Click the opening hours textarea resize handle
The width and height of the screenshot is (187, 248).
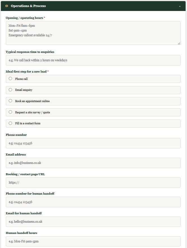tap(179, 43)
